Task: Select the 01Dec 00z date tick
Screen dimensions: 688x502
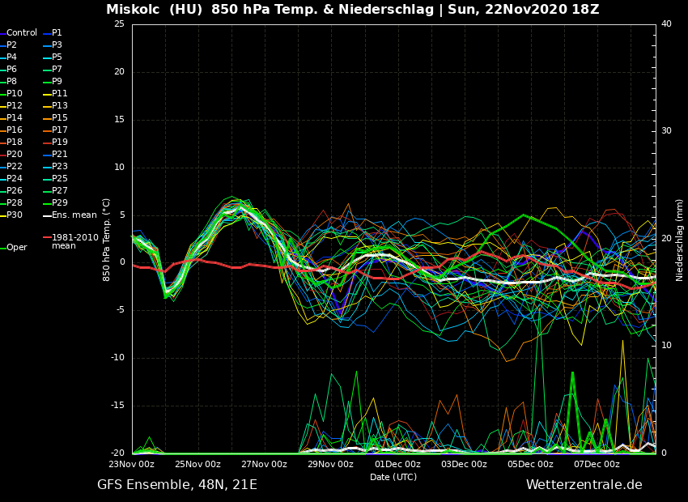Action: click(397, 465)
